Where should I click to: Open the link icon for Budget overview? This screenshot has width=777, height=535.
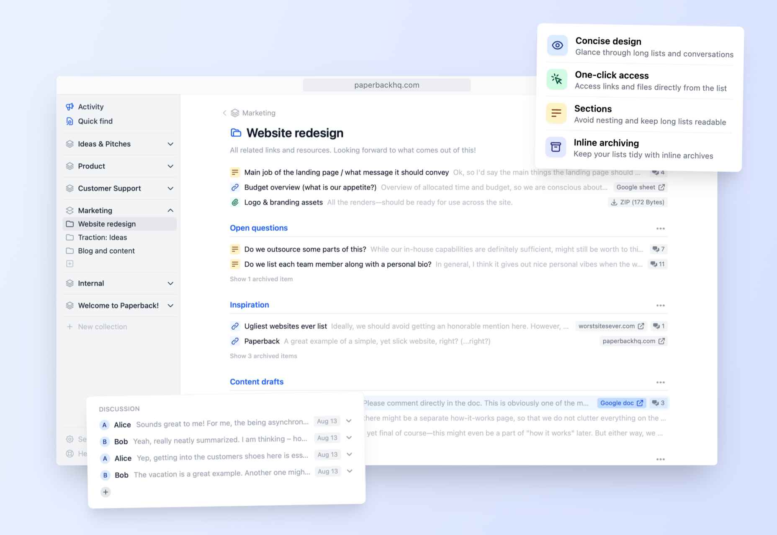tap(235, 187)
